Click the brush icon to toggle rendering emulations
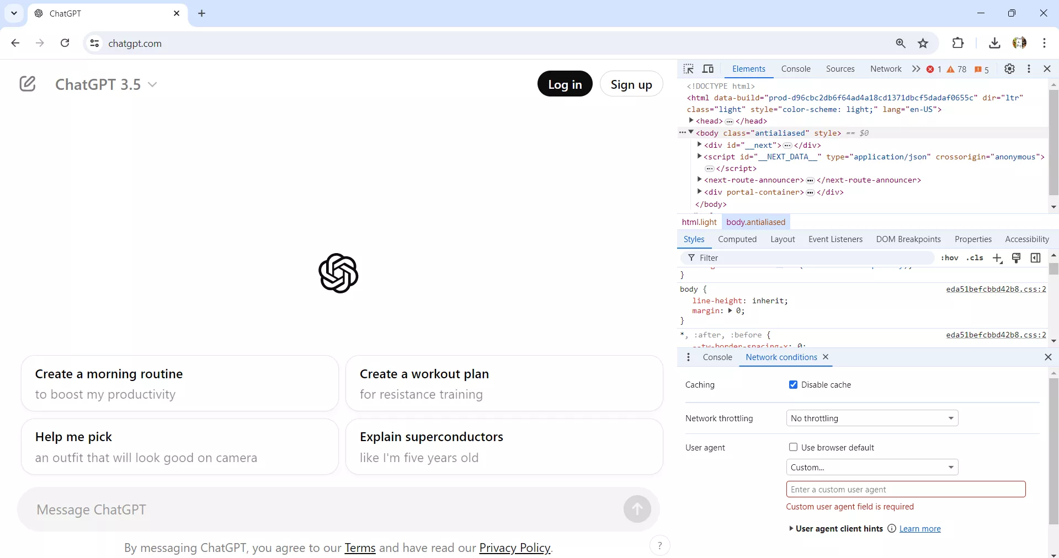This screenshot has width=1059, height=558. coord(1017,258)
